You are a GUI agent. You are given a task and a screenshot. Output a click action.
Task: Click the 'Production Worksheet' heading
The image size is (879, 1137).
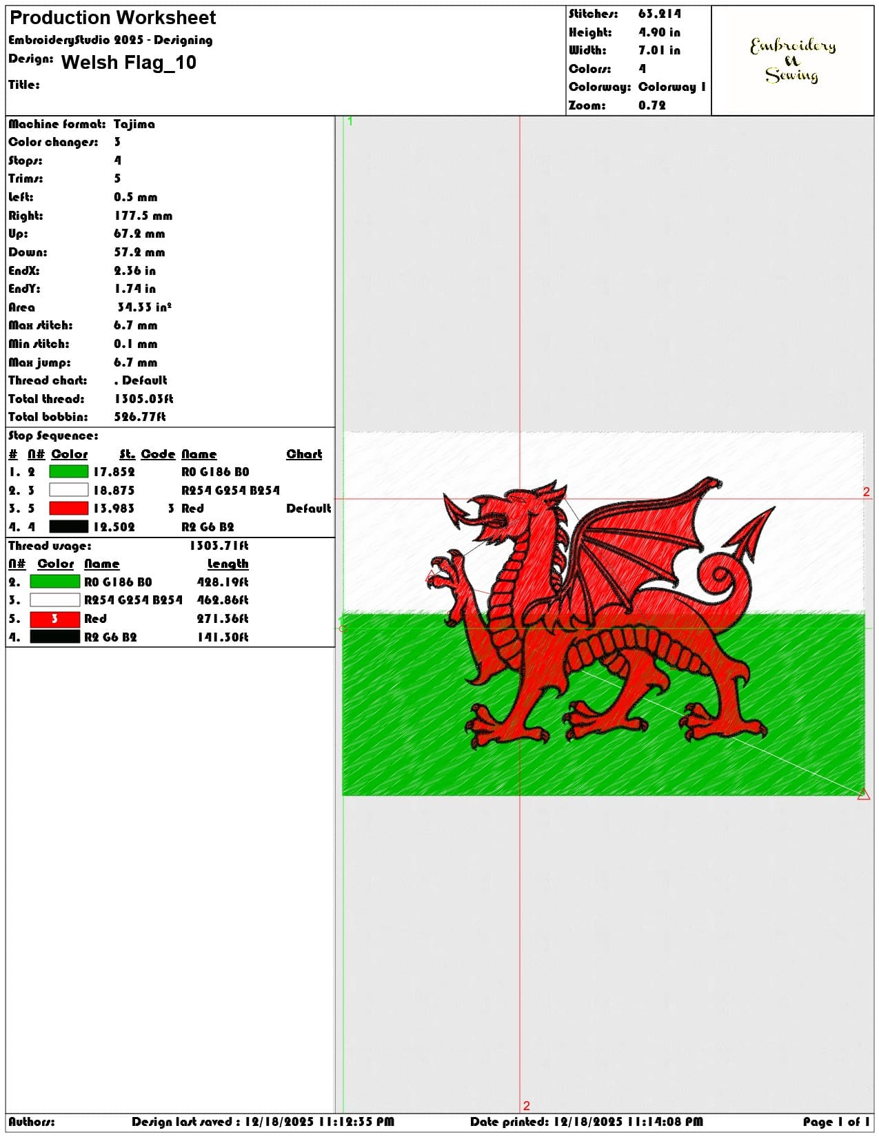(113, 18)
